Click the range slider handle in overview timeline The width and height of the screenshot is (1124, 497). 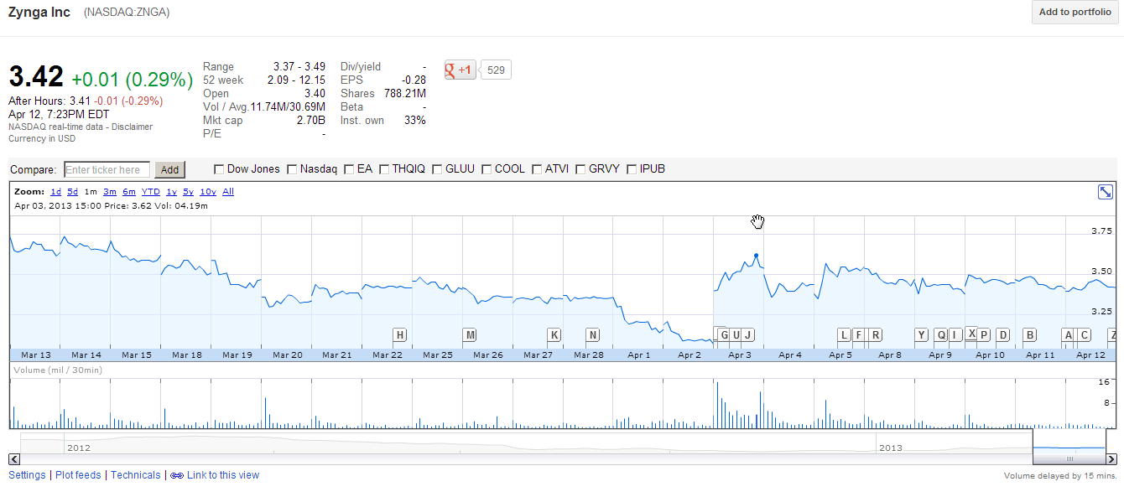[x=1069, y=458]
